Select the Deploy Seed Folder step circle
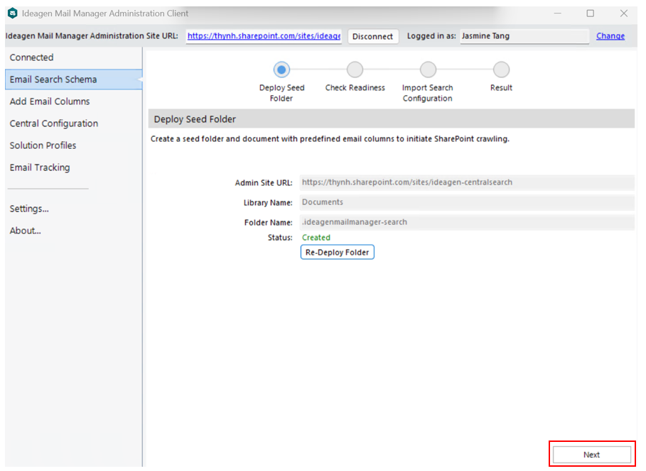646x471 pixels. click(x=281, y=70)
